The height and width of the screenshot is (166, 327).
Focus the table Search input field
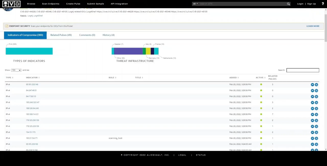point(302,70)
